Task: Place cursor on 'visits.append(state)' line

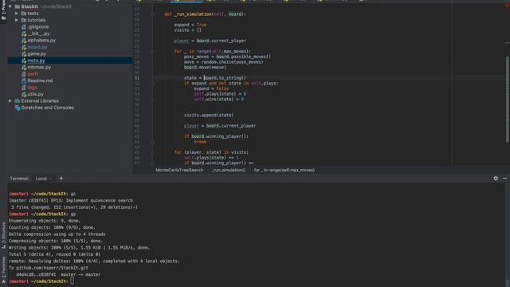Action: point(209,115)
